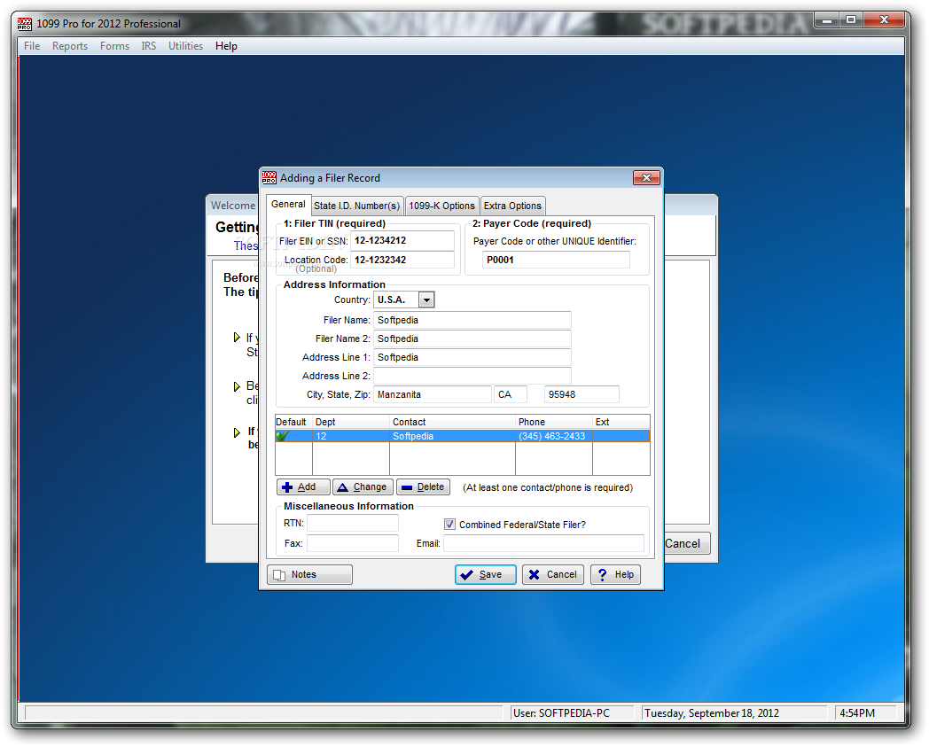
Task: Click the State field containing CA
Action: (511, 394)
